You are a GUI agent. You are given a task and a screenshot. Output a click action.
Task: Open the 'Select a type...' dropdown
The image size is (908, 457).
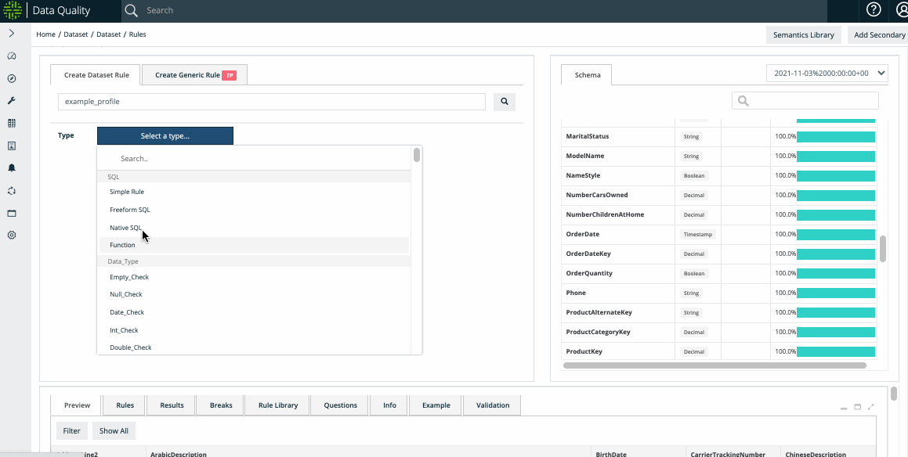click(165, 136)
